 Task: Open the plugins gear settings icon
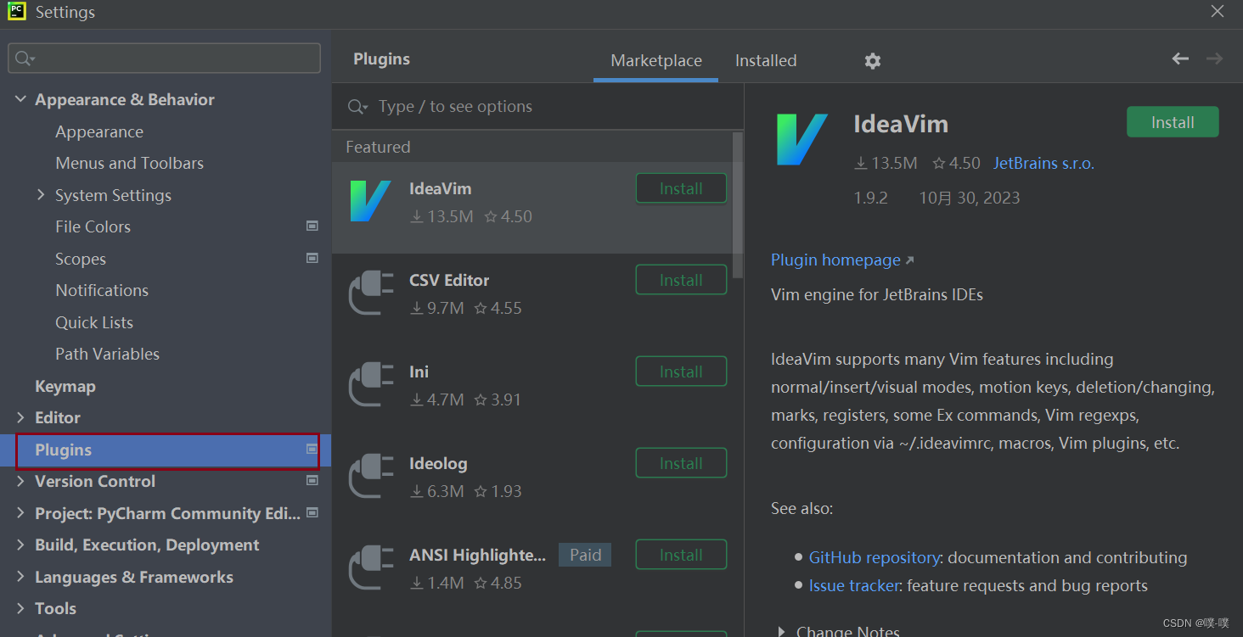pos(873,61)
